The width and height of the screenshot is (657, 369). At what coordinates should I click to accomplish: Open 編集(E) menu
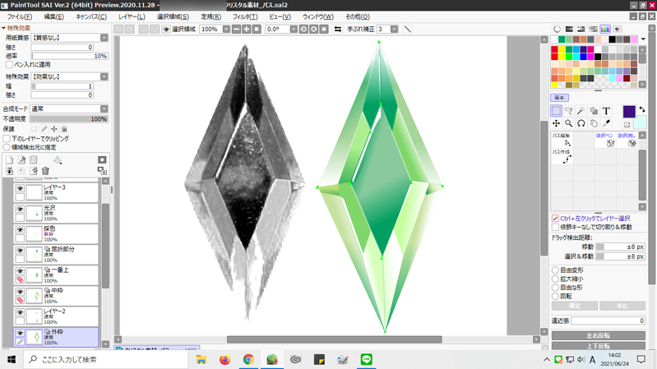pyautogui.click(x=54, y=16)
